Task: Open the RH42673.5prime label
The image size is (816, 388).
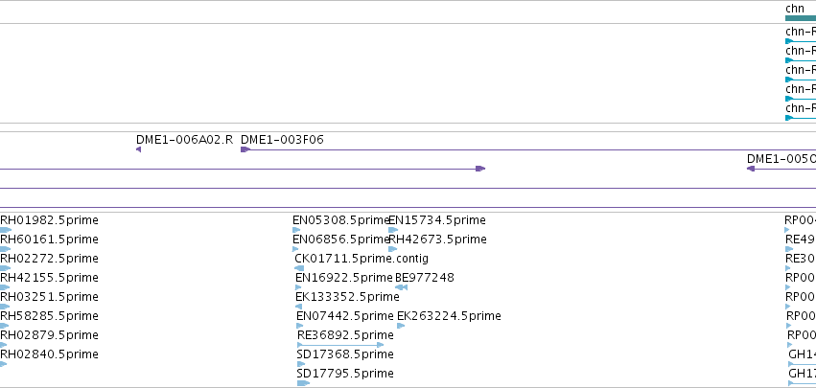Action: (x=437, y=240)
